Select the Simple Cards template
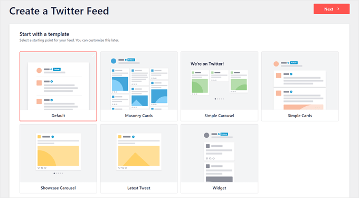This screenshot has width=359, height=198. pos(300,86)
